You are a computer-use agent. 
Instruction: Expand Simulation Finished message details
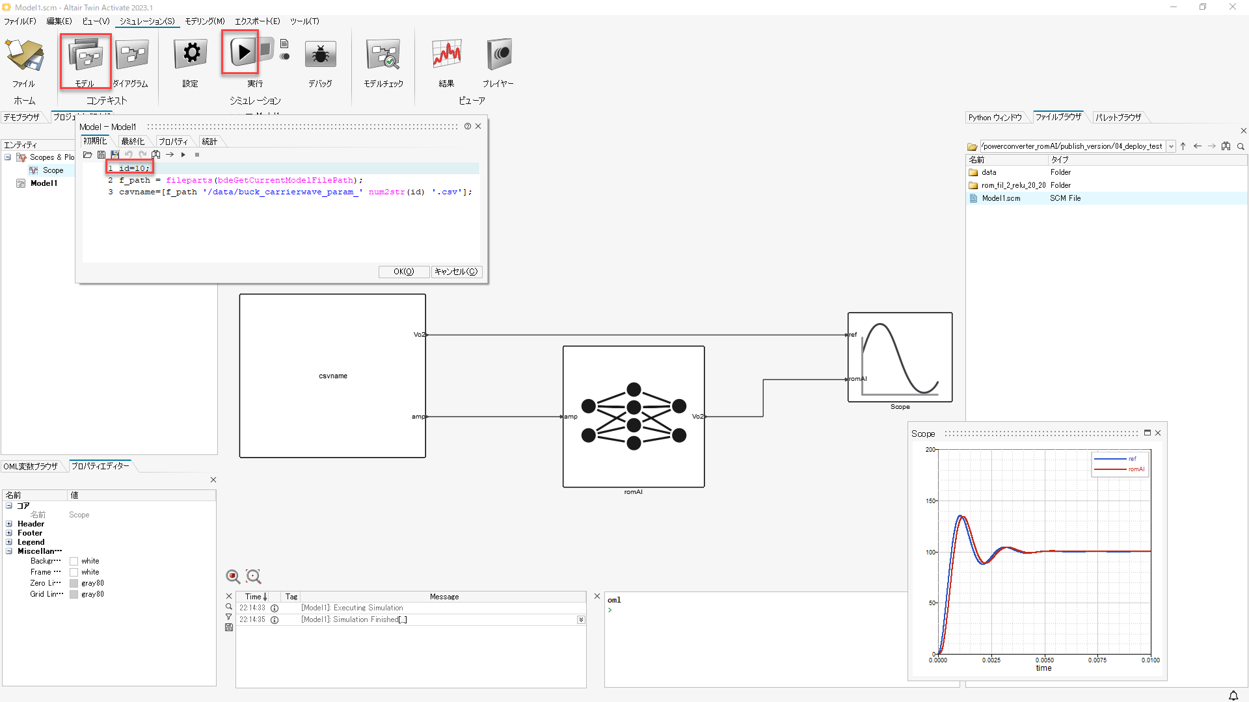tap(581, 620)
